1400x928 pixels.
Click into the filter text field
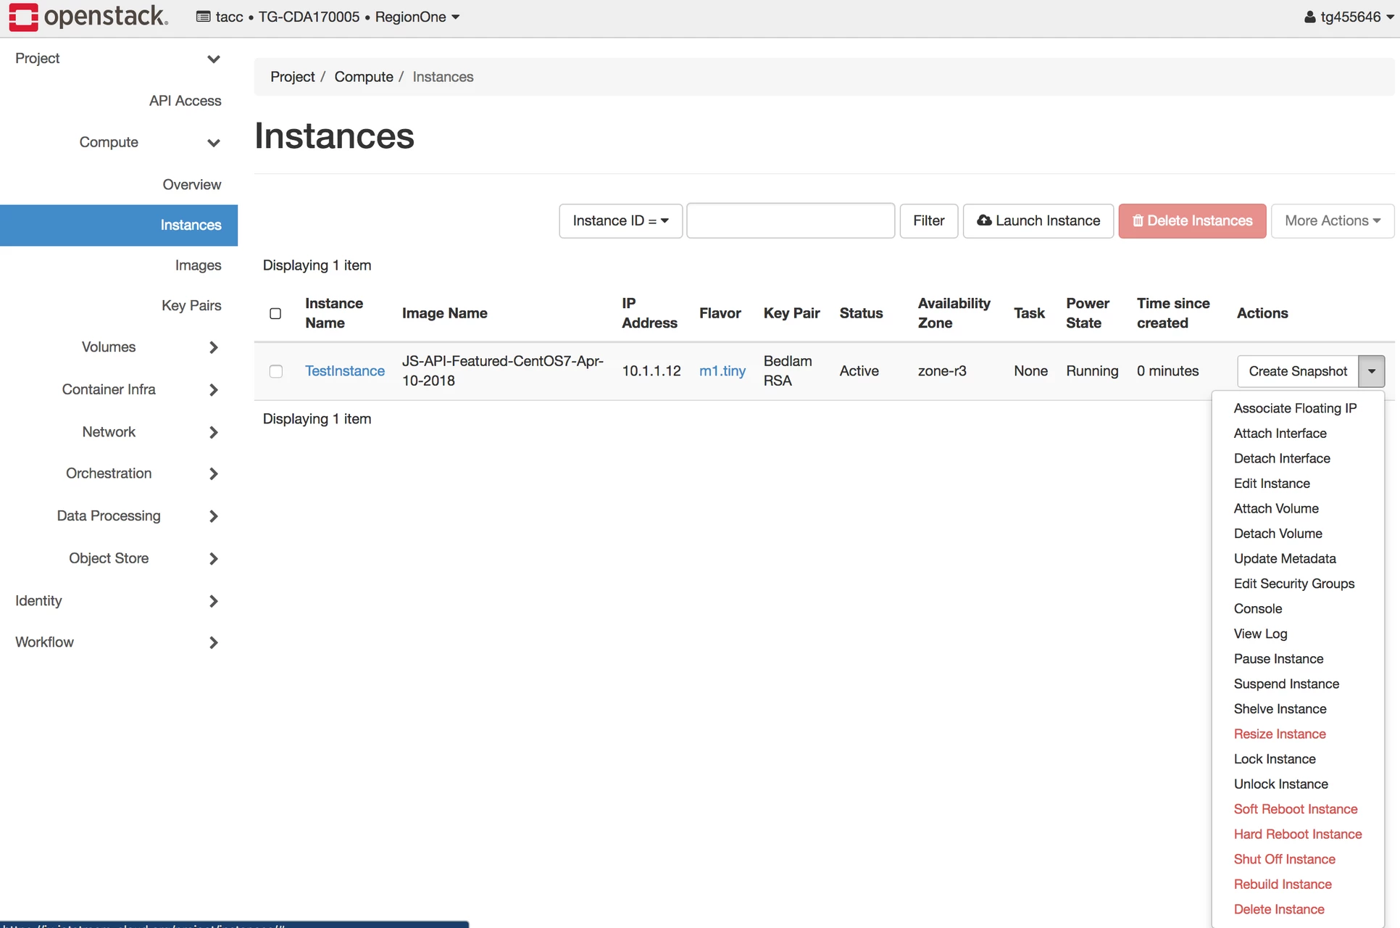pos(790,220)
